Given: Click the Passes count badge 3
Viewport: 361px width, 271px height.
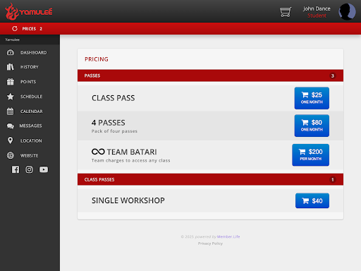Looking at the screenshot, I should (332, 76).
